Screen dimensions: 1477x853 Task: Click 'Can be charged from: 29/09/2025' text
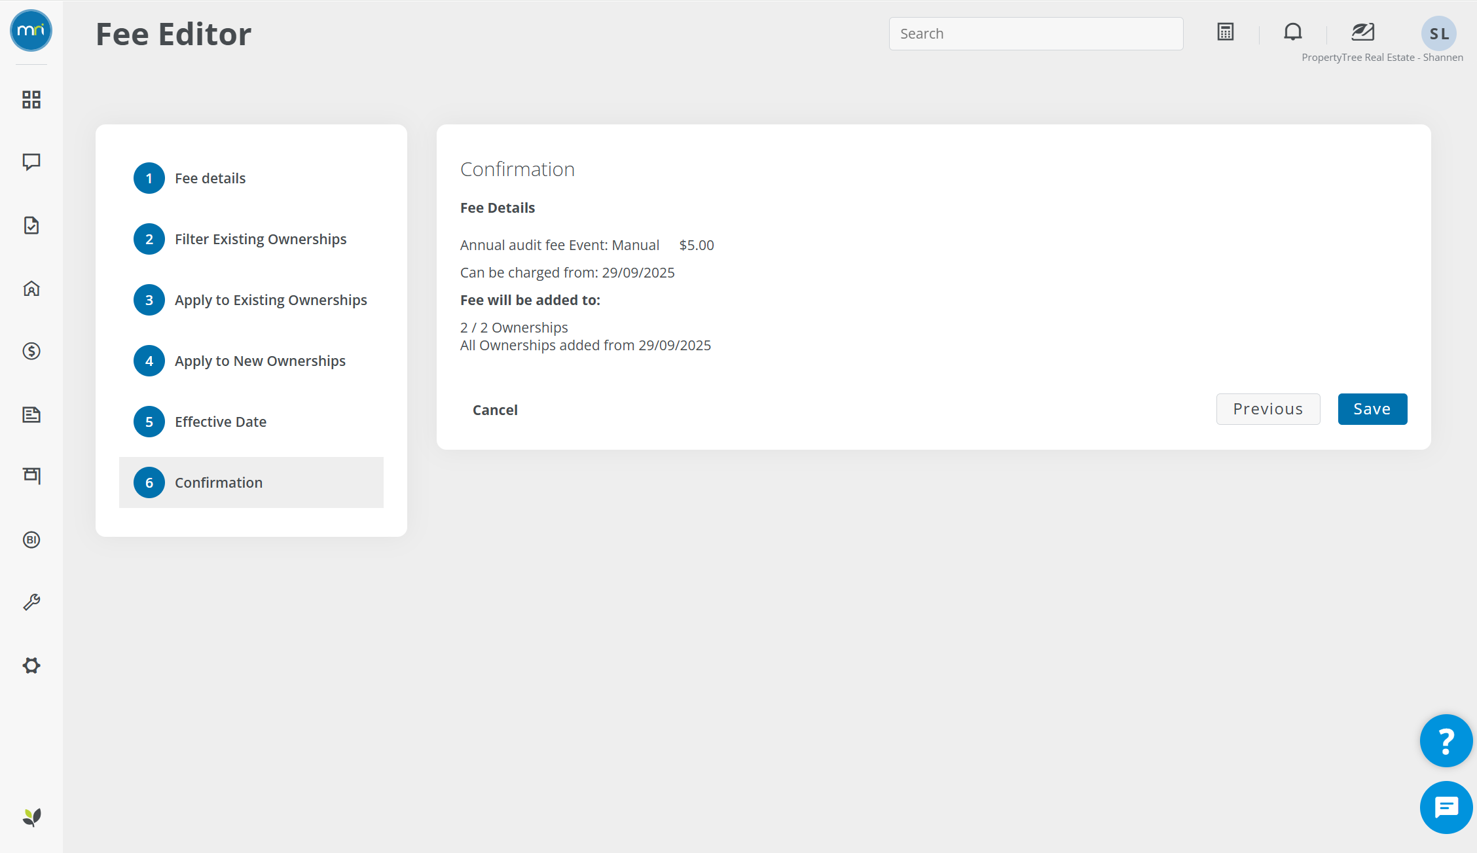(x=567, y=272)
